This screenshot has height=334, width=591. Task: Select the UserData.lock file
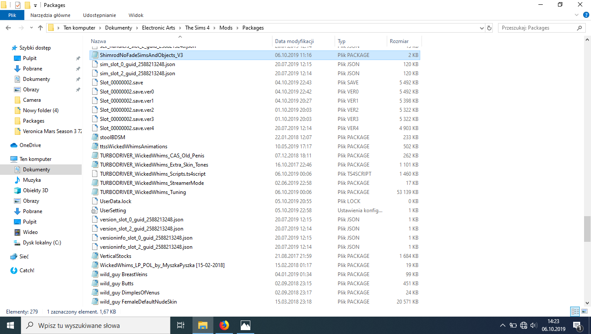pyautogui.click(x=255, y=201)
